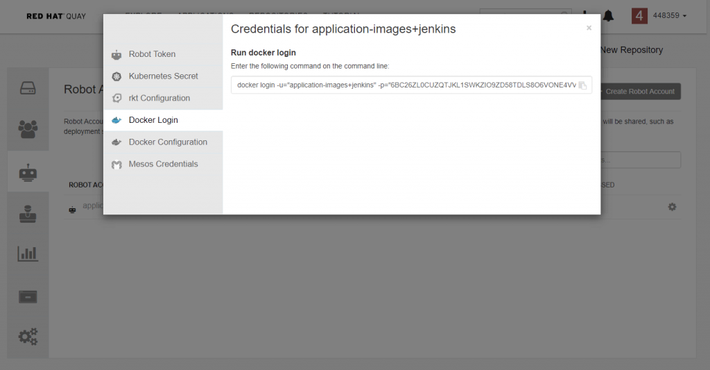Click the ROBOT AC column header
710x370 pixels.
86,185
